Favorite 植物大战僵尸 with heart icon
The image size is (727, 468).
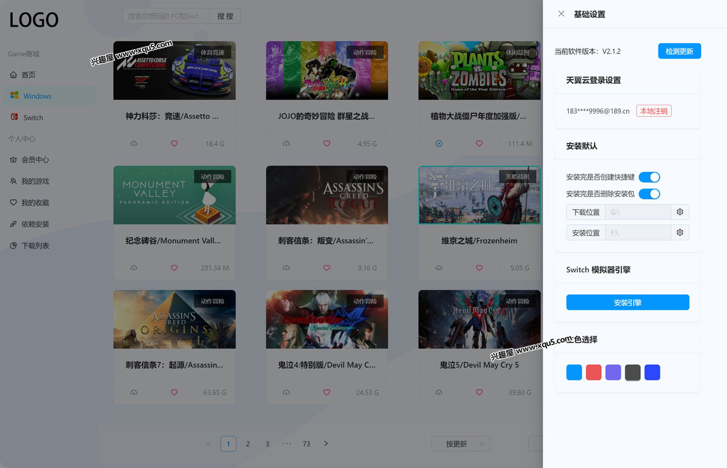[x=480, y=144]
